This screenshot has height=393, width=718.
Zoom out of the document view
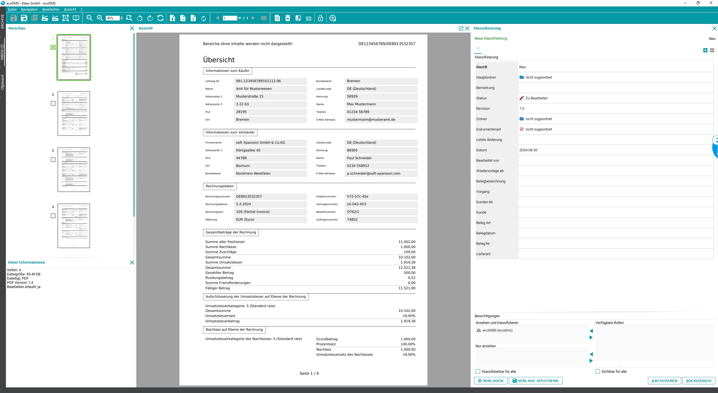pos(90,18)
